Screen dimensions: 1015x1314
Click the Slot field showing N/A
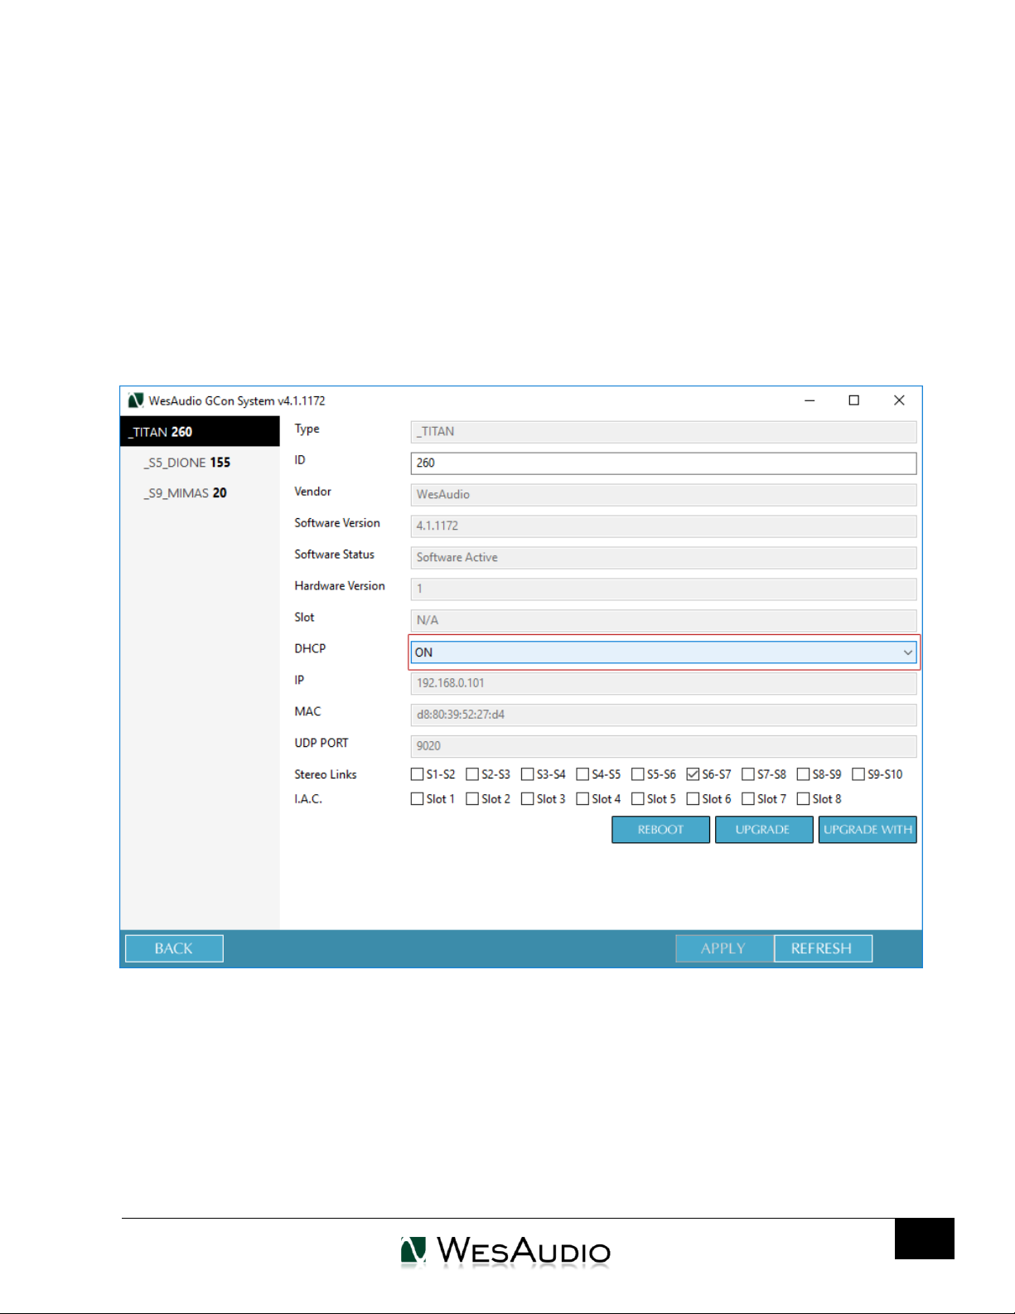(x=664, y=621)
